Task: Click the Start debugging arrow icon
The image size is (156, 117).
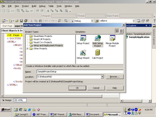Action: (72, 21)
